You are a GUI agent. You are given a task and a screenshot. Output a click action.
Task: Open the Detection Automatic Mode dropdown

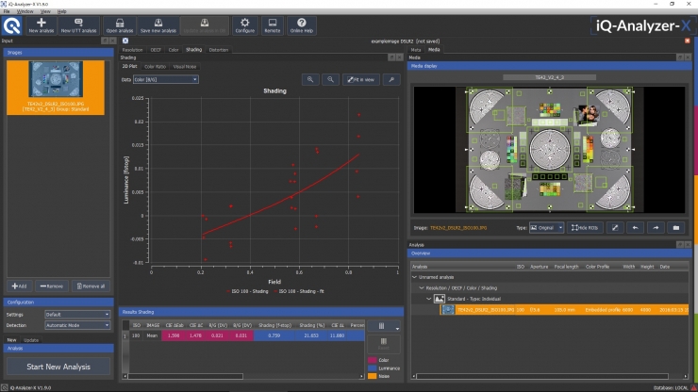click(77, 325)
